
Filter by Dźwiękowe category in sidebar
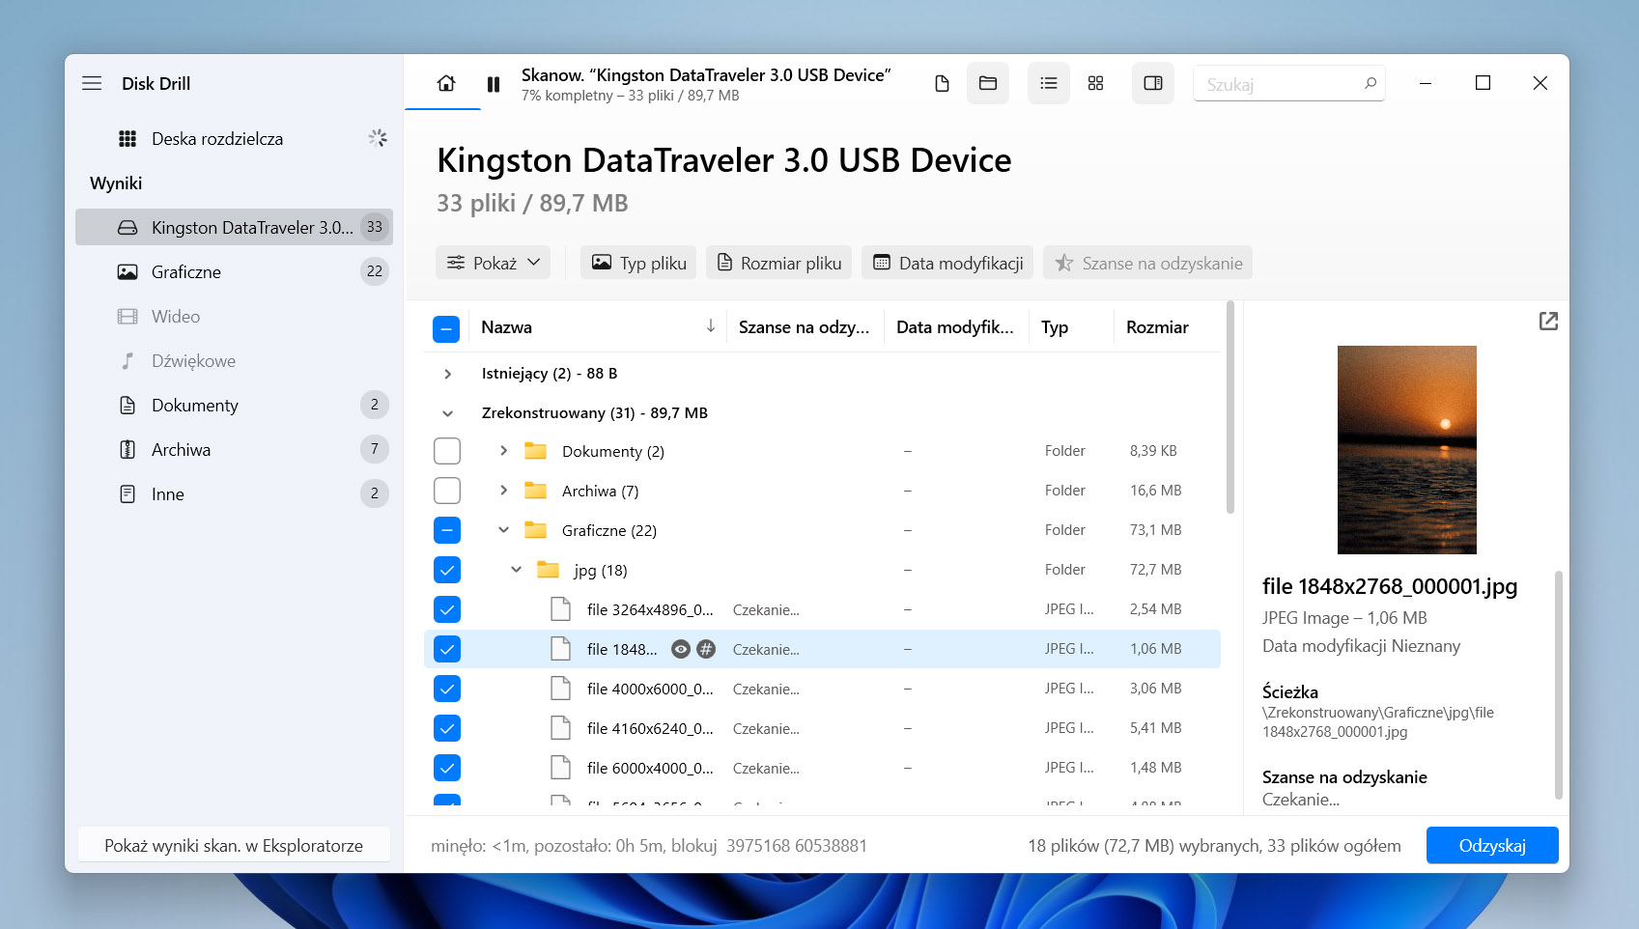234,360
